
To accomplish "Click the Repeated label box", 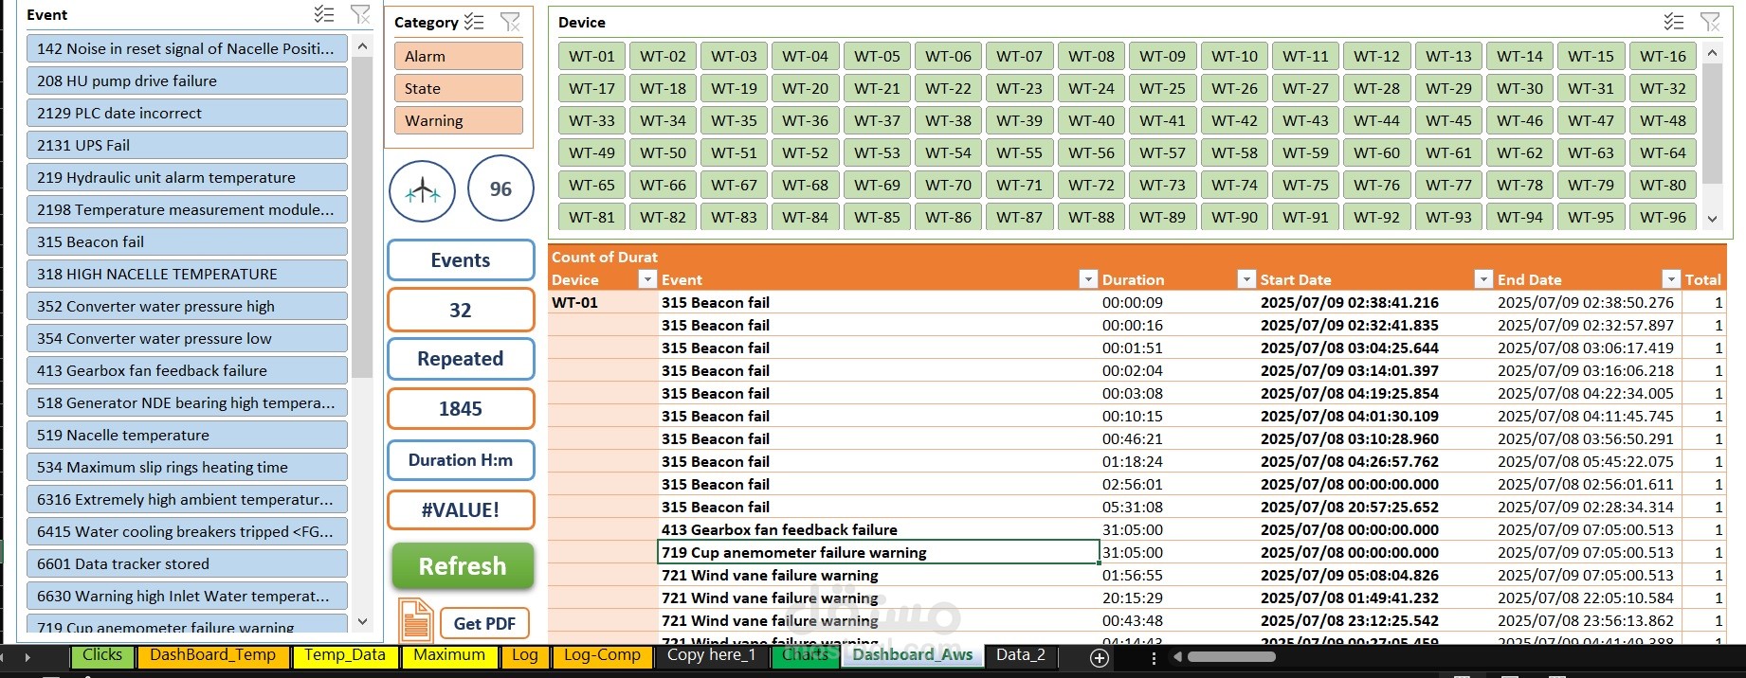I will click(461, 359).
